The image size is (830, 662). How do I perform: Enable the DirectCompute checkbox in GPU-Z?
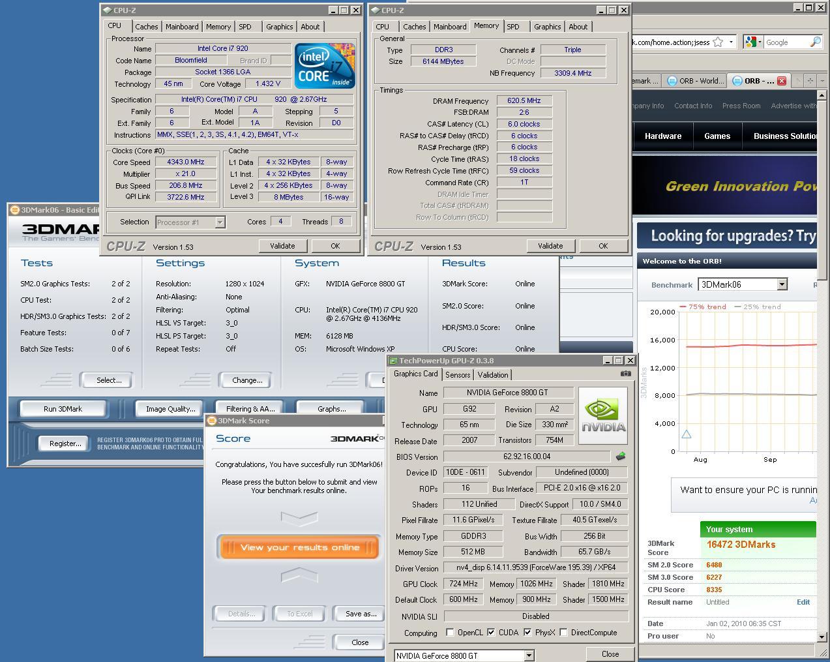pyautogui.click(x=563, y=633)
